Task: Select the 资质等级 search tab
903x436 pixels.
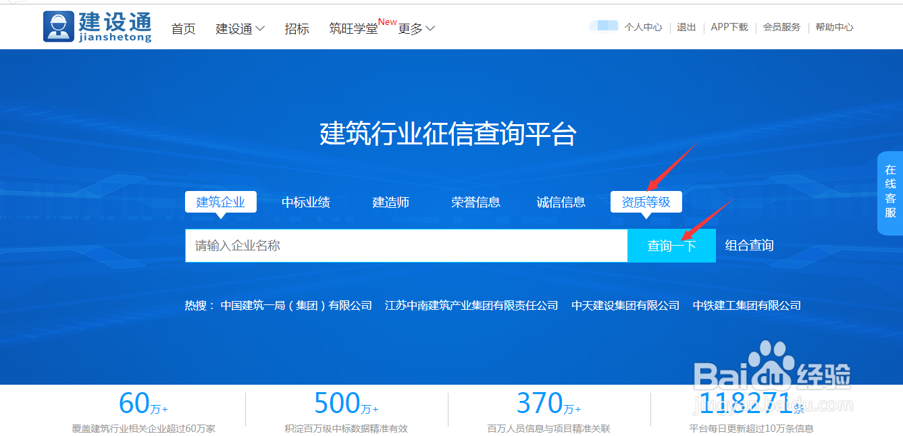Action: 646,202
